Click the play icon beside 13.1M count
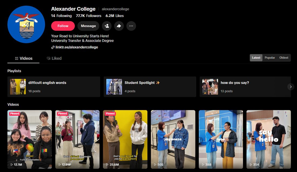The image size is (297, 172). (x=12, y=165)
